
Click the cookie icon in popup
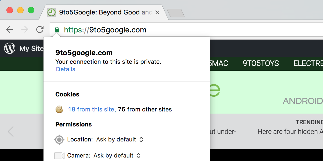point(59,109)
